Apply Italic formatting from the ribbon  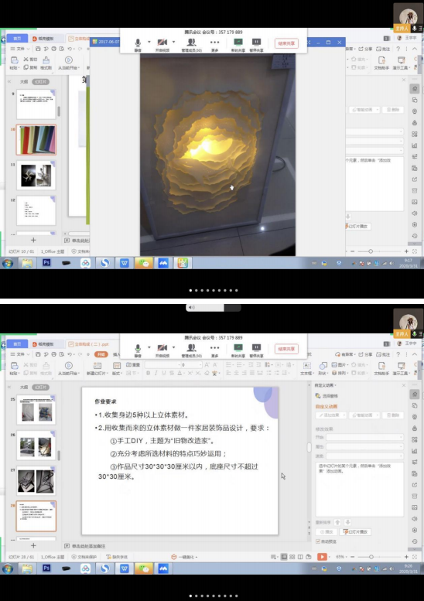pos(156,373)
